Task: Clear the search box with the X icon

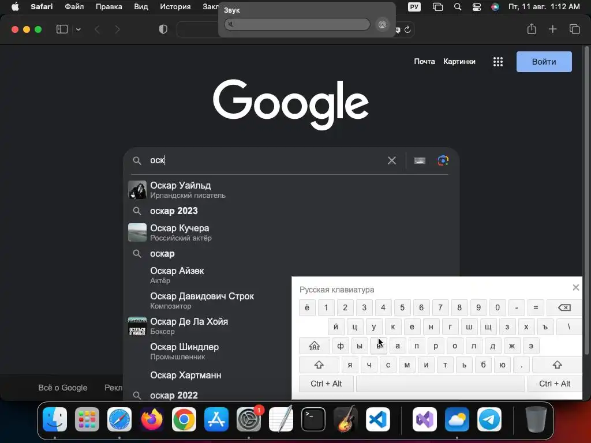Action: coord(392,160)
